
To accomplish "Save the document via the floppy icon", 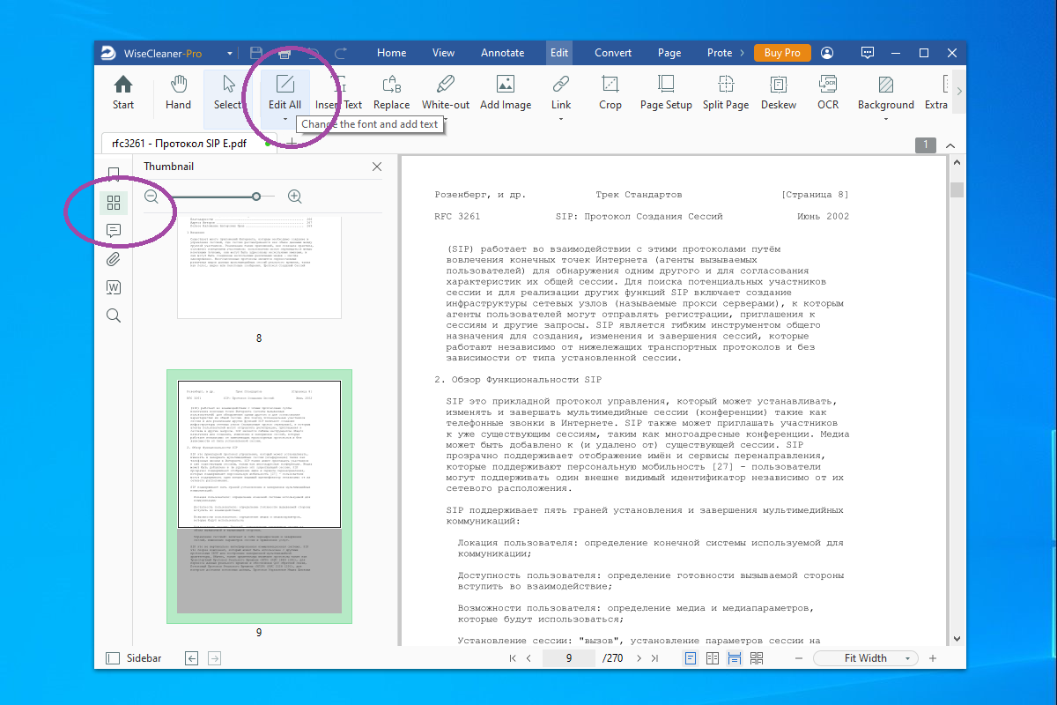I will tap(256, 53).
